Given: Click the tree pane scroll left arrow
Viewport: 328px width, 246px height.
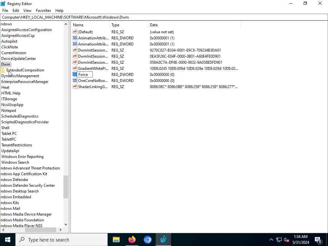Looking at the screenshot, I should point(3,230).
